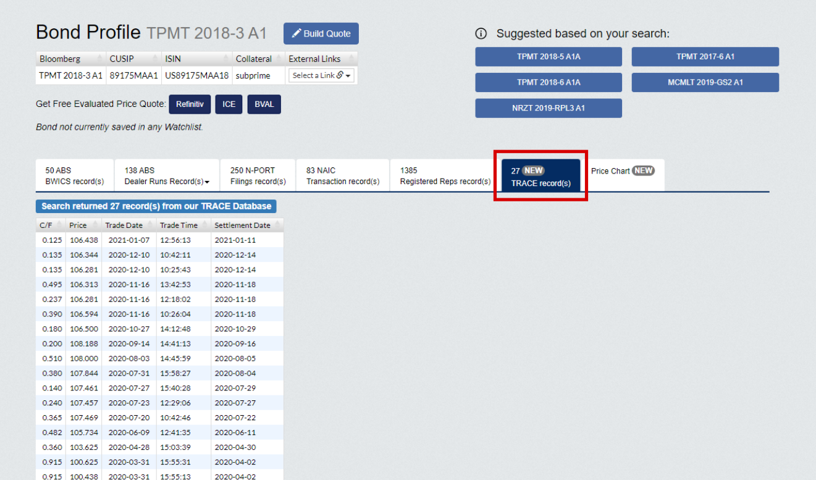
Task: Sort by Trade Time column arrow
Action: pyautogui.click(x=206, y=225)
